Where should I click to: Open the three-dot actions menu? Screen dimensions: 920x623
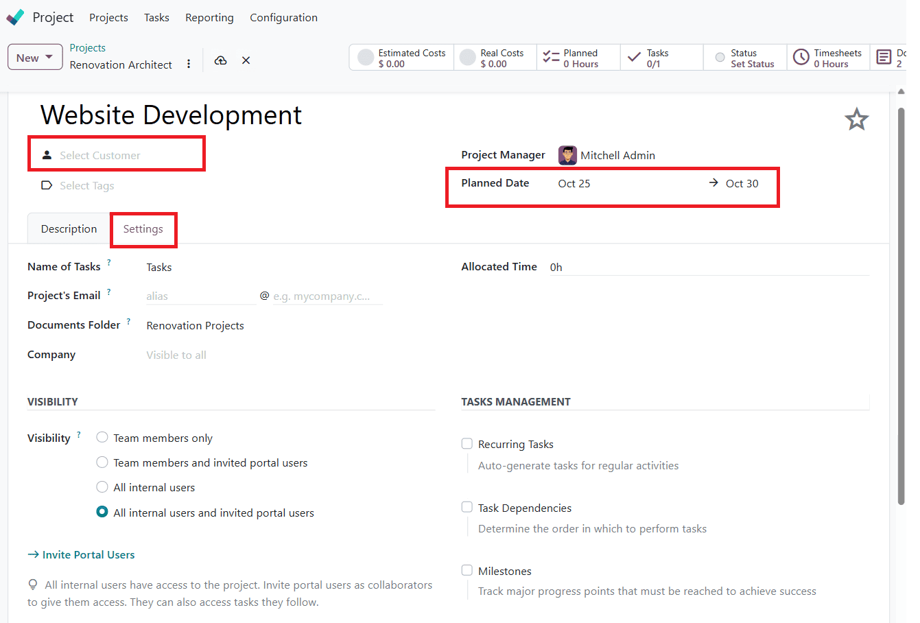pyautogui.click(x=189, y=64)
